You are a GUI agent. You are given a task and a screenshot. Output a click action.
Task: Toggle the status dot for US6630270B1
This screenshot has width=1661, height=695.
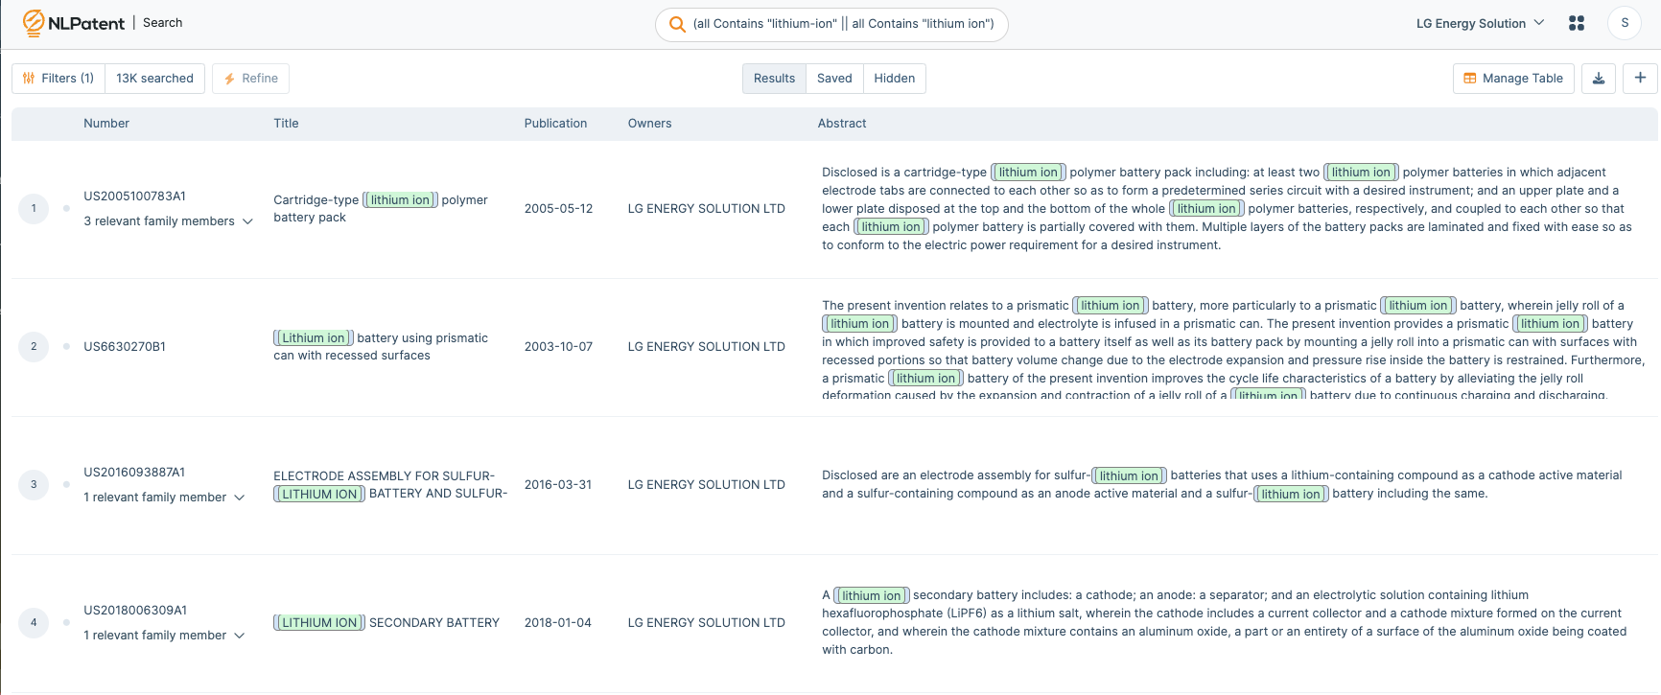[66, 346]
